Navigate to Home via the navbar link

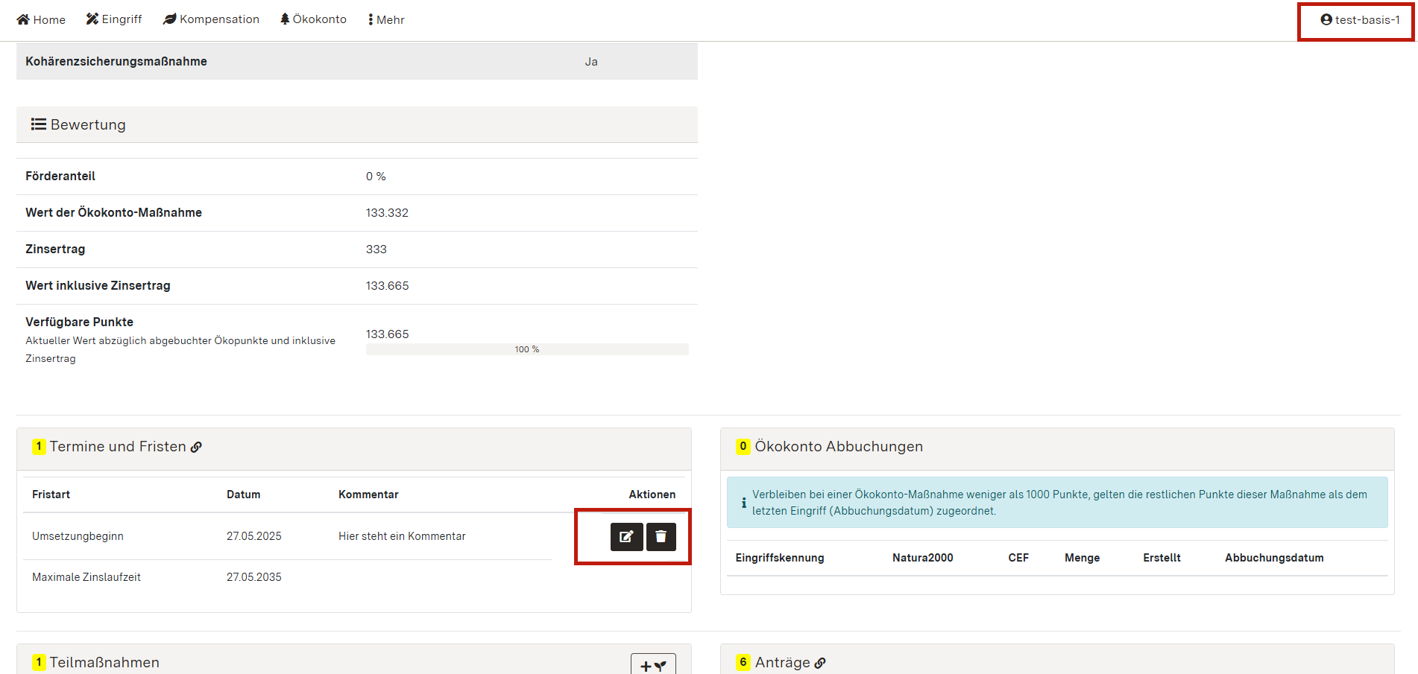click(x=41, y=19)
